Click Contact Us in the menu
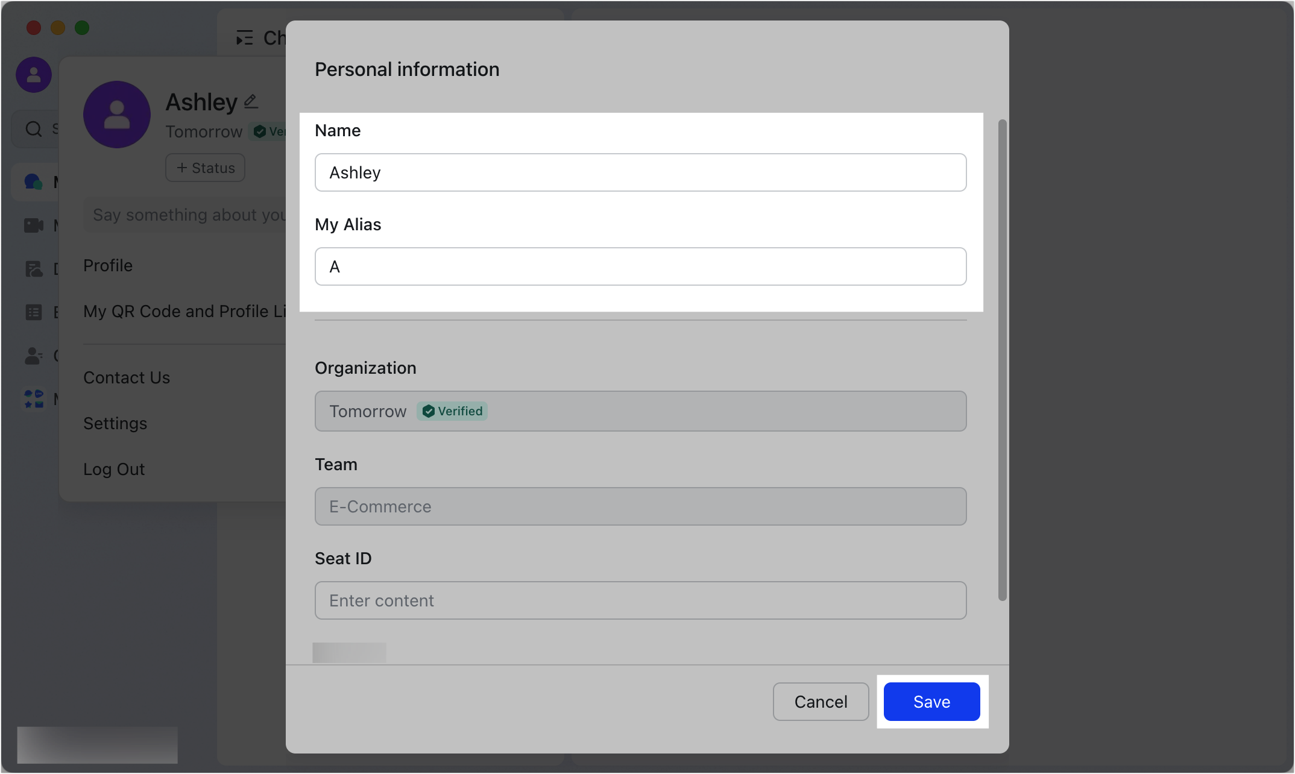Viewport: 1295px width, 774px height. pyautogui.click(x=126, y=377)
